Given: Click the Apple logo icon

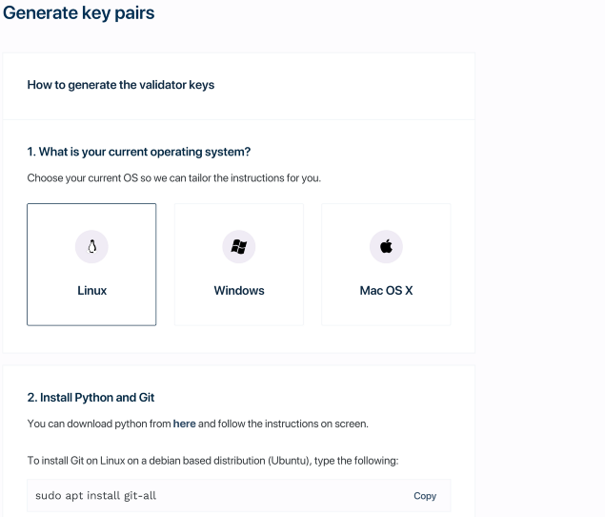Looking at the screenshot, I should 386,246.
